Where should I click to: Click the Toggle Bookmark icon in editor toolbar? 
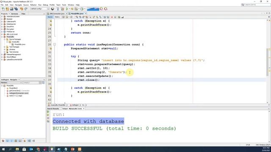(100, 17)
